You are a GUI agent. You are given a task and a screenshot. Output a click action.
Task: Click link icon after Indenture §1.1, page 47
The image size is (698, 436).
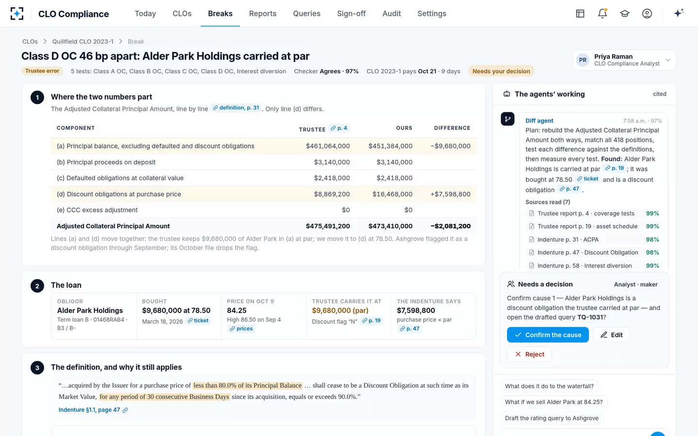(x=125, y=410)
